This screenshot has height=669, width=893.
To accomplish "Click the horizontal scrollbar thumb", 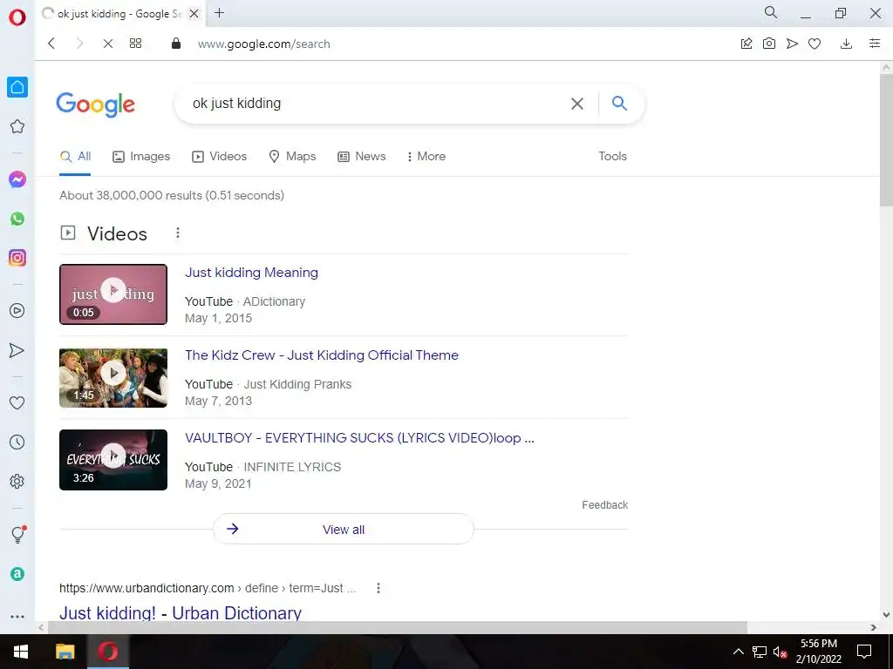I will 397,627.
